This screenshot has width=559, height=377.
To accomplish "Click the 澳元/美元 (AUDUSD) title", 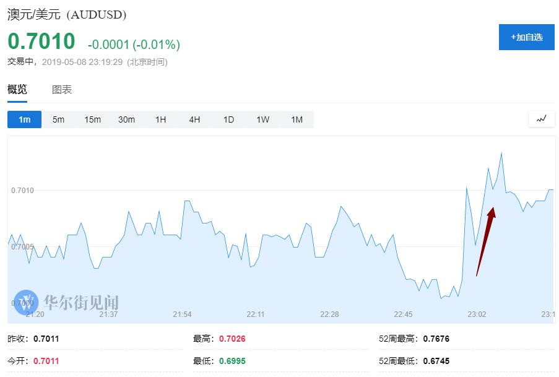I will click(x=68, y=15).
